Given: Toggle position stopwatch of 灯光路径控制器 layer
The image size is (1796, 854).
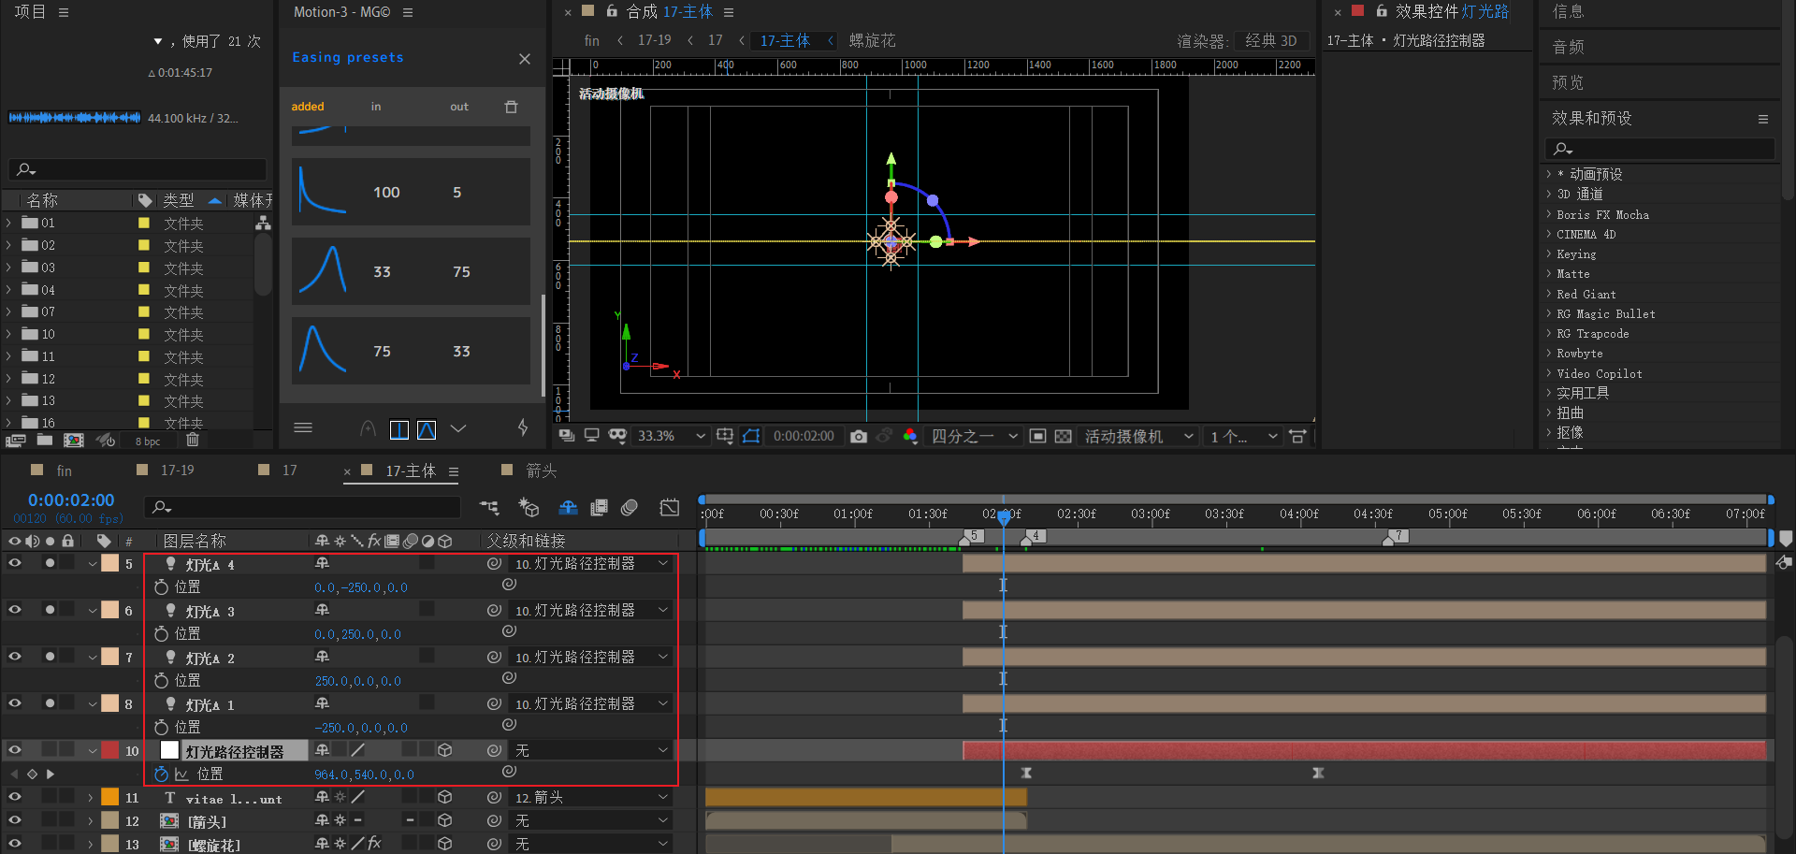Looking at the screenshot, I should pos(161,774).
